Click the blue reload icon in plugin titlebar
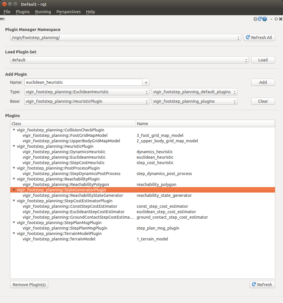The height and width of the screenshot is (303, 283). 260,19
